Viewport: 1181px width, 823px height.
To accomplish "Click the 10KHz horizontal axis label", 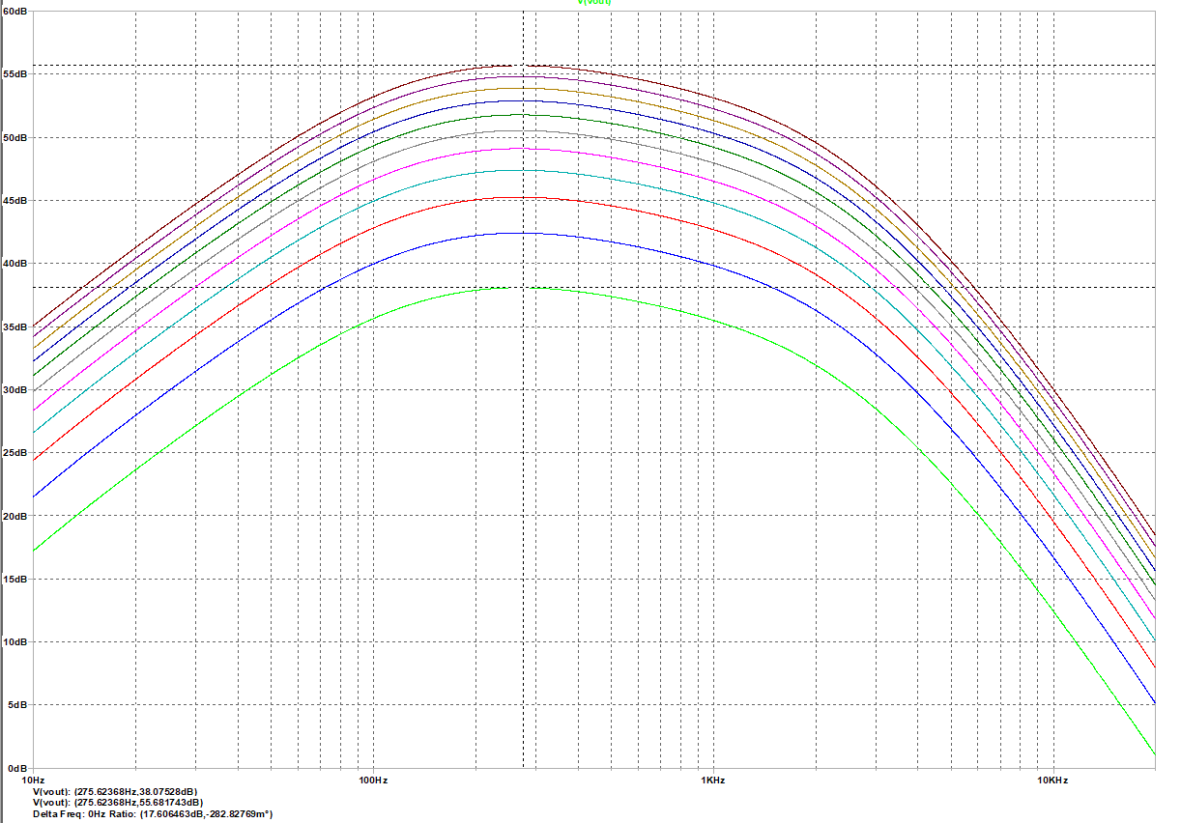I will [x=1052, y=779].
